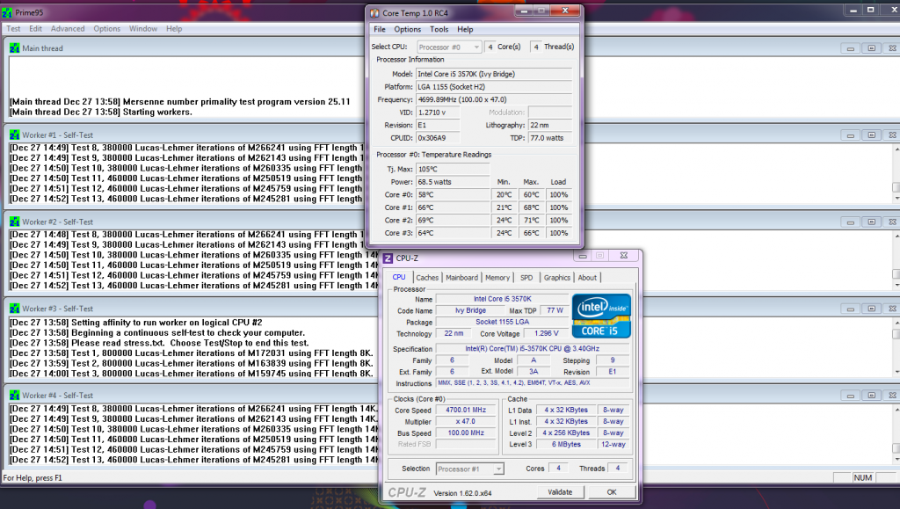Switch to CPU-Z Mainboard tab
900x509 pixels.
pyautogui.click(x=462, y=278)
